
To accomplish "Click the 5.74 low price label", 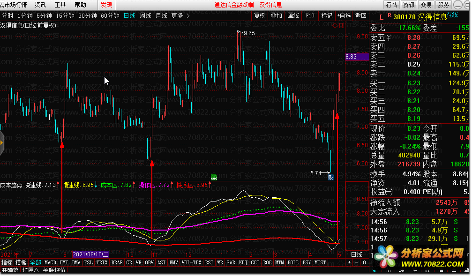I will 316,173.
